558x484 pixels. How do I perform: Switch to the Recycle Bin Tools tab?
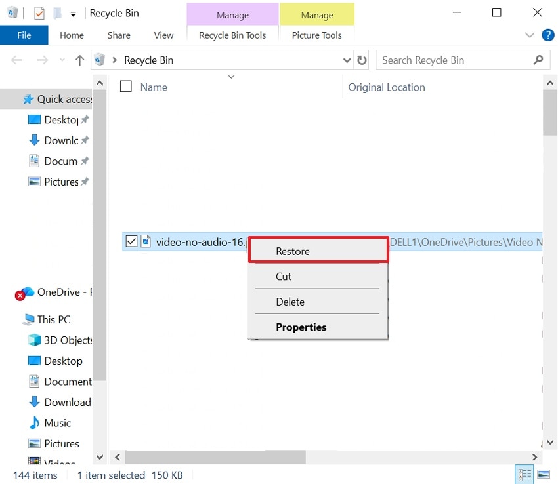tap(232, 35)
